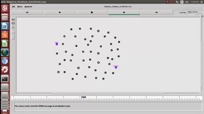Image resolution: width=204 pixels, height=114 pixels.
Task: Open System Settings from dock
Action: (x=5, y=70)
